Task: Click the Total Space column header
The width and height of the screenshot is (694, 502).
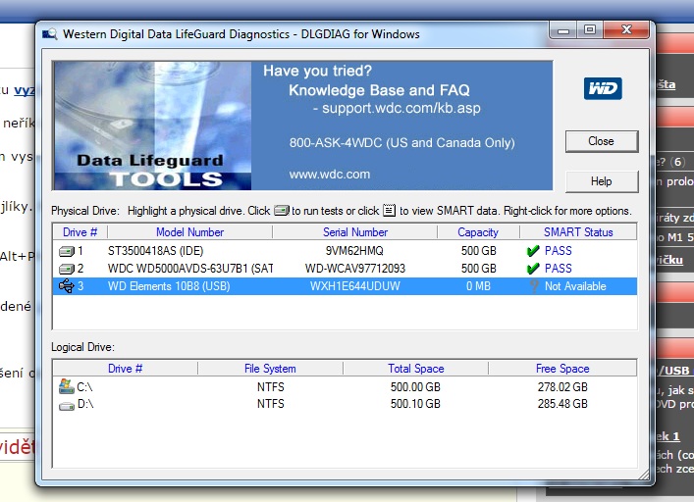Action: 415,369
